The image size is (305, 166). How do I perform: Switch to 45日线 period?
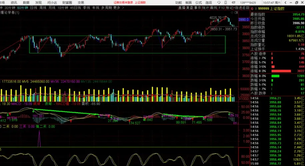point(75,8)
